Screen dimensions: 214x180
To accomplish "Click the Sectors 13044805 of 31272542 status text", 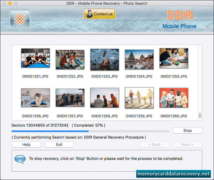I will pyautogui.click(x=40, y=125).
